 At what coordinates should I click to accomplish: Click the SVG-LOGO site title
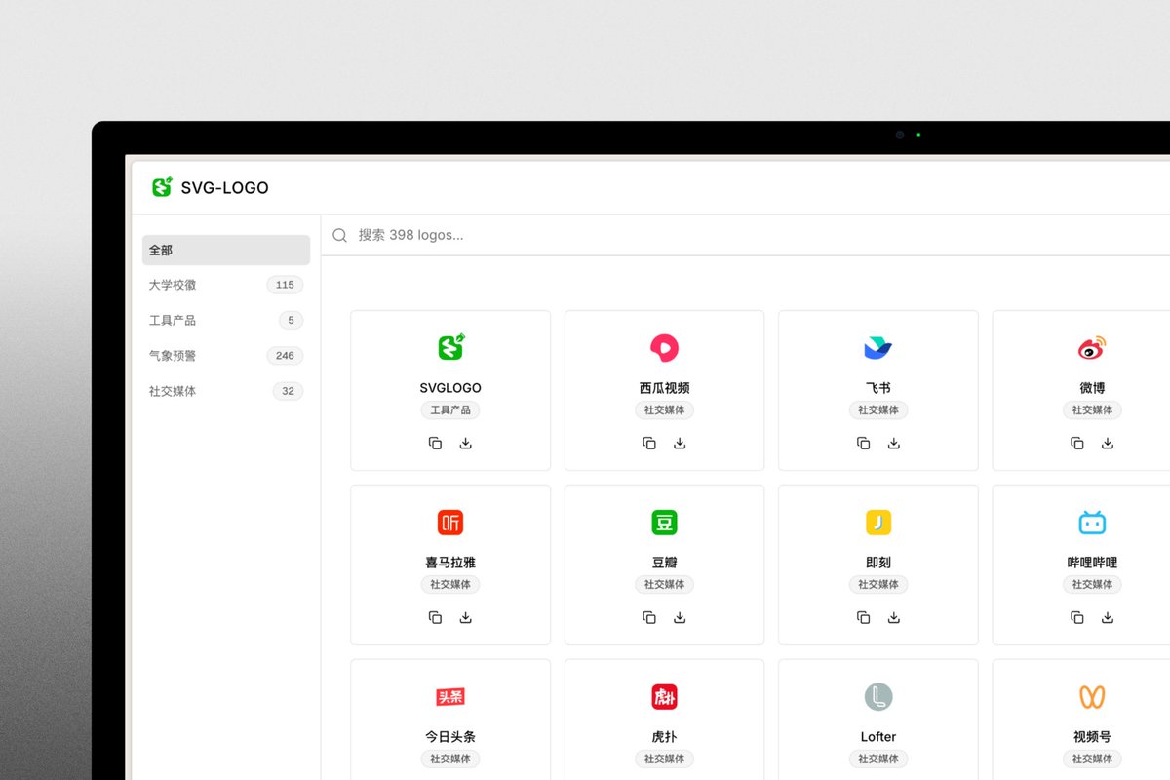(x=224, y=188)
